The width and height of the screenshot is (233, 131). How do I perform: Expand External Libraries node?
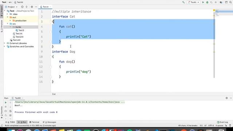[5, 43]
